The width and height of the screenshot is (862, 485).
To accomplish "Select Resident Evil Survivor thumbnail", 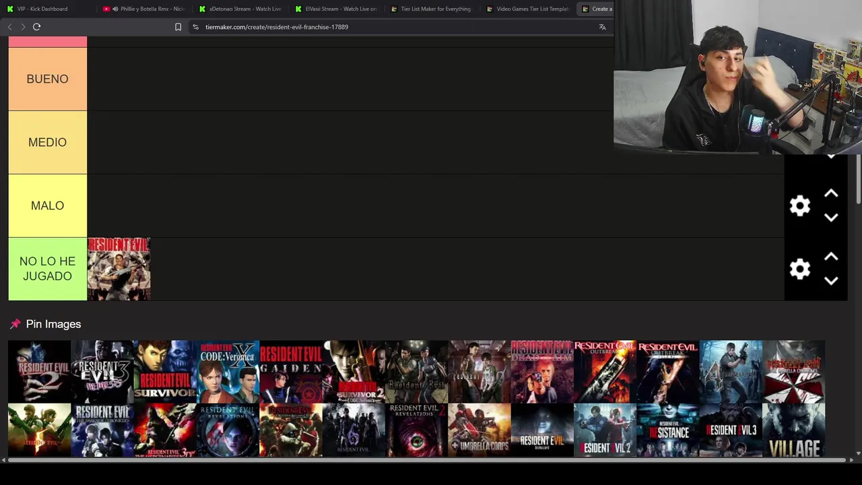I will (165, 371).
